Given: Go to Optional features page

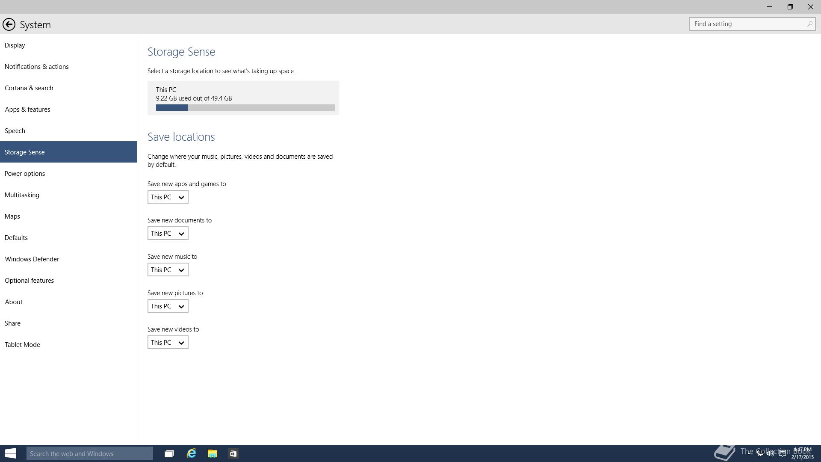Looking at the screenshot, I should 68,280.
